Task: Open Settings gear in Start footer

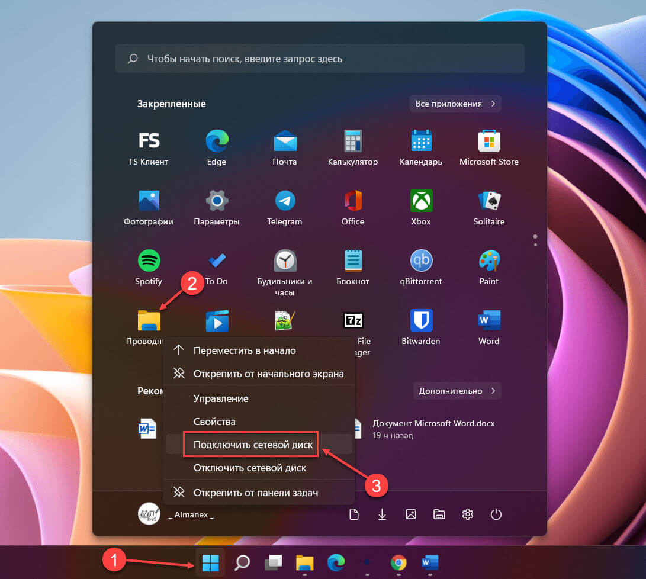Action: 468,514
